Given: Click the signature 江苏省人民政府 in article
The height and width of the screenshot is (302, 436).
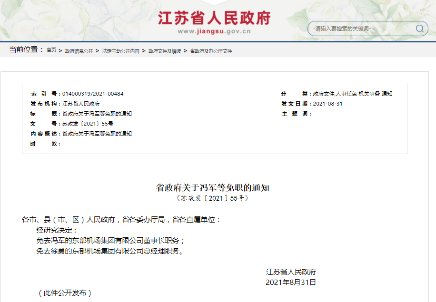Looking at the screenshot, I should (291, 272).
